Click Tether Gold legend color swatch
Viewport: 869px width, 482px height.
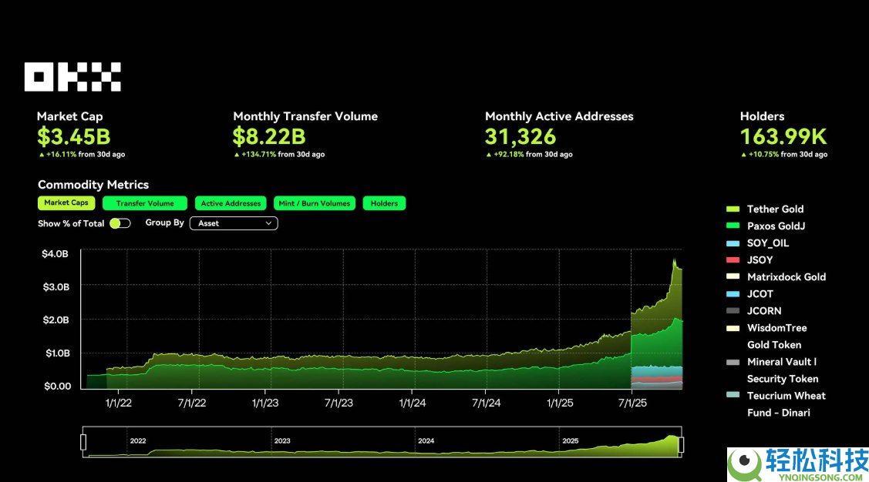pyautogui.click(x=733, y=209)
